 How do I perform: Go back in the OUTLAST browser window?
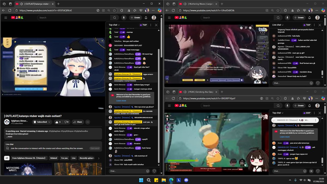coord(4,10)
